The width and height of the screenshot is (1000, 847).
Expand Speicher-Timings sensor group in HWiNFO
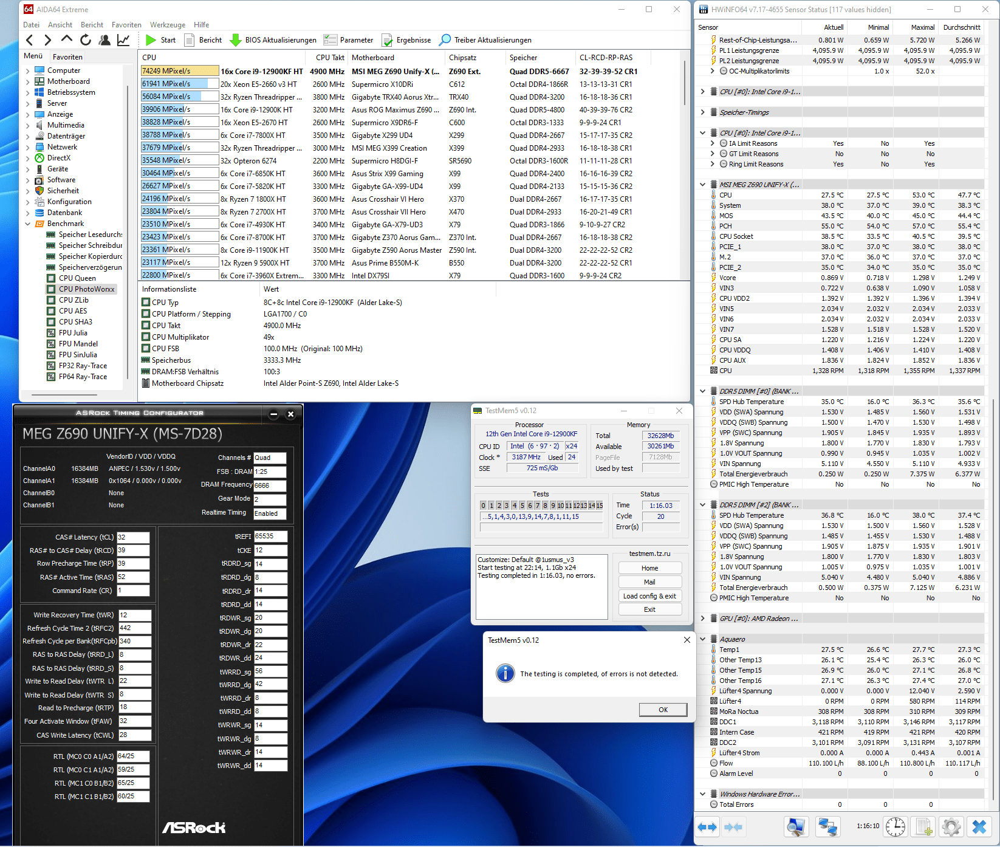[x=703, y=112]
